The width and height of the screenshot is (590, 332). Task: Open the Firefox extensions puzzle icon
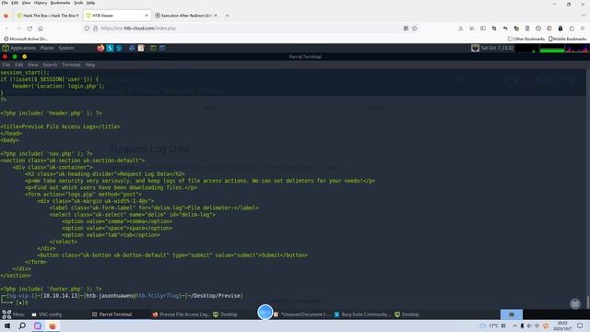pos(572,29)
